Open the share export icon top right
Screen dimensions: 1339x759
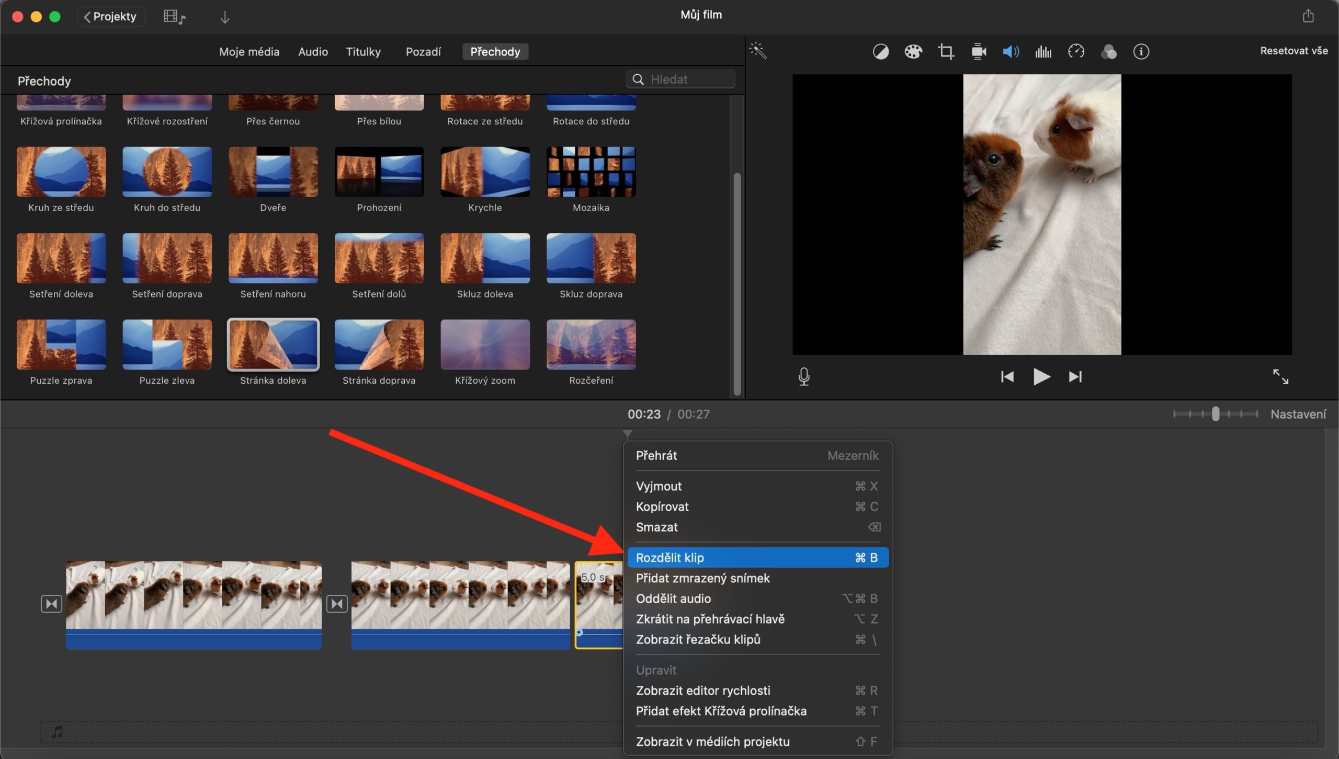pyautogui.click(x=1308, y=15)
